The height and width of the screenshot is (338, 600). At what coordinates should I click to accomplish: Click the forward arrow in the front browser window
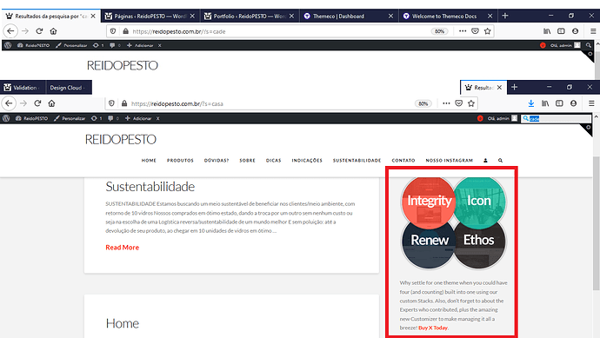click(23, 103)
